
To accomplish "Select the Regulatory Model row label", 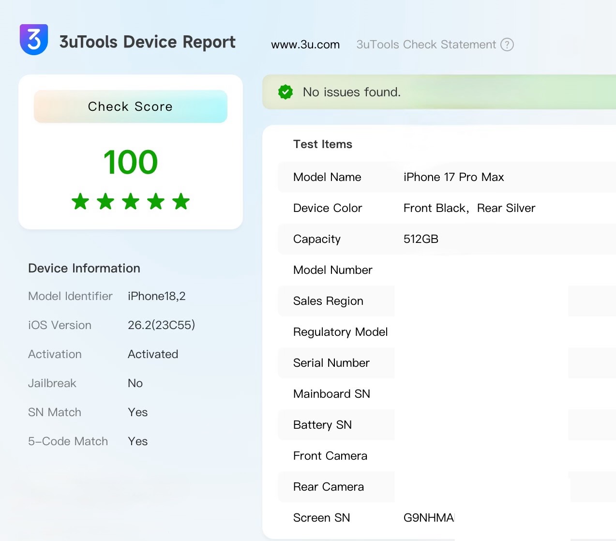I will coord(341,332).
